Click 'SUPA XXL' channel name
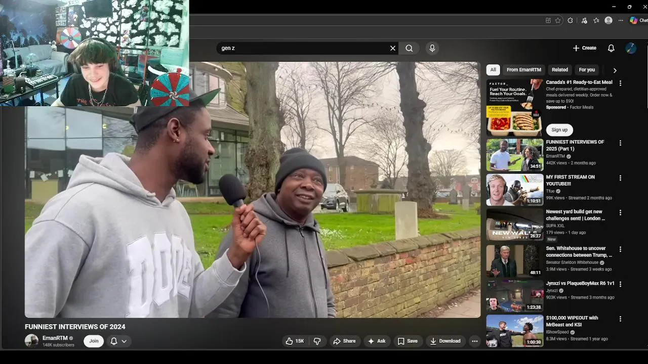 pos(555,225)
